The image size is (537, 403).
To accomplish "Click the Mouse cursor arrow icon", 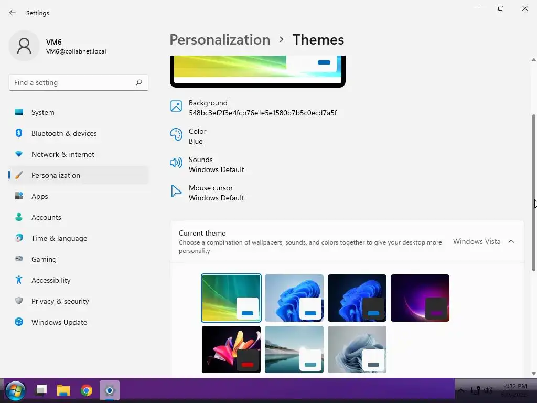I will click(176, 191).
